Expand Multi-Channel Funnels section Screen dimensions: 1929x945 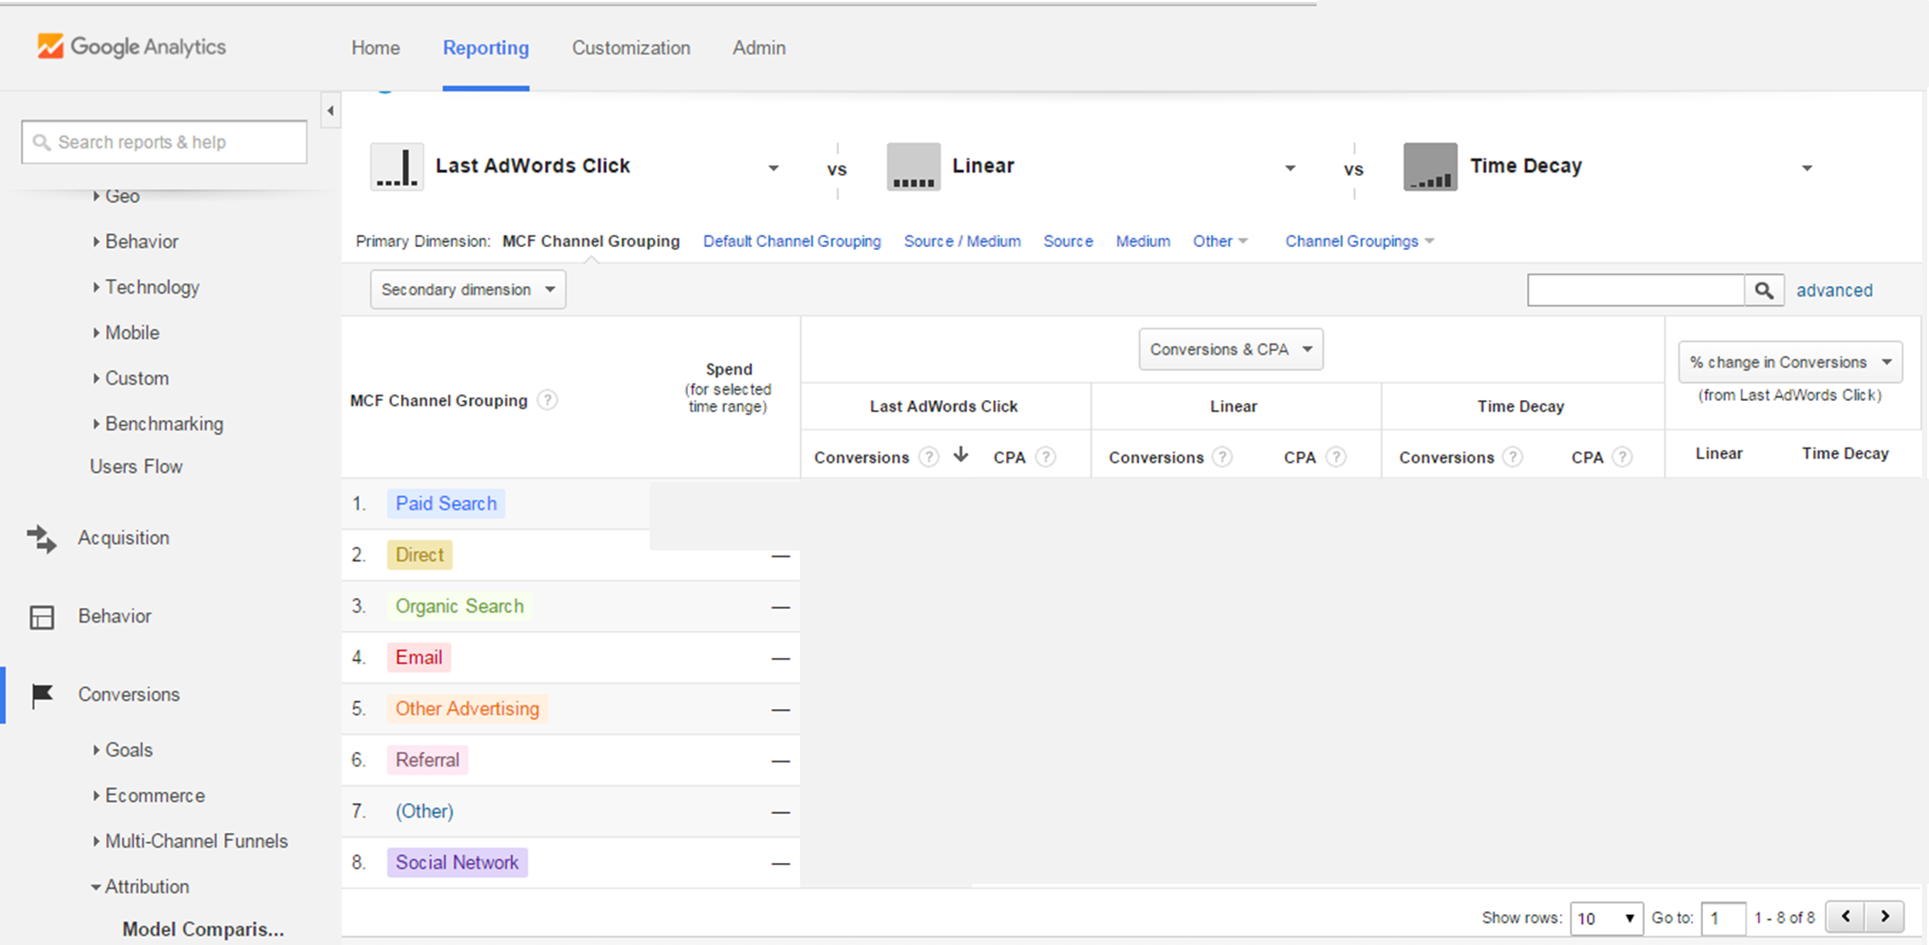click(96, 841)
